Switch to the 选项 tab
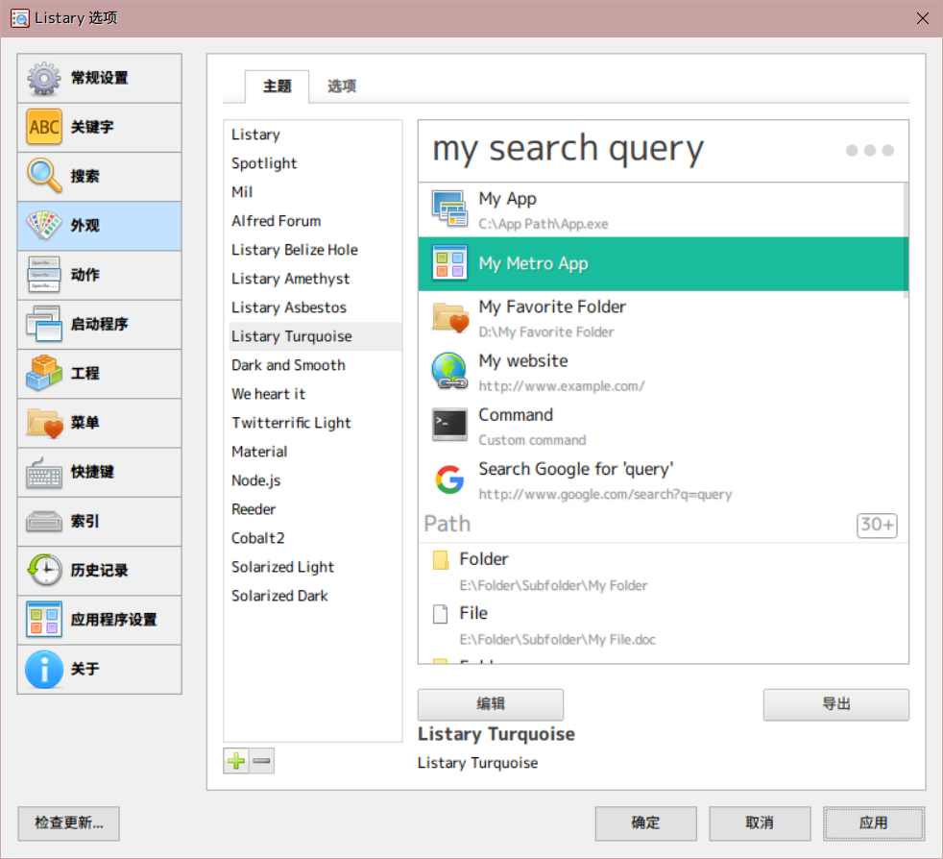This screenshot has height=859, width=943. tap(342, 86)
